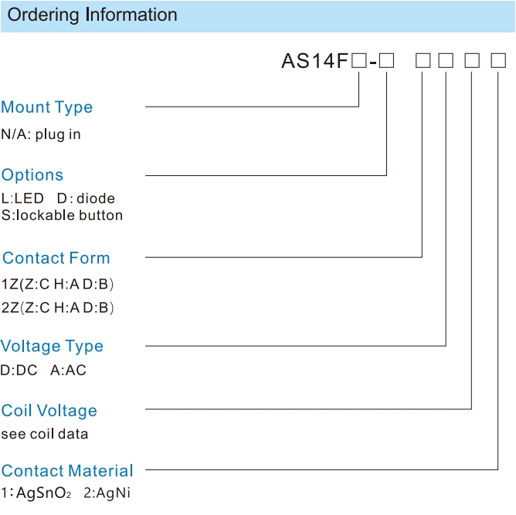The image size is (516, 515).
Task: Select the Options heading
Action: pyautogui.click(x=32, y=174)
